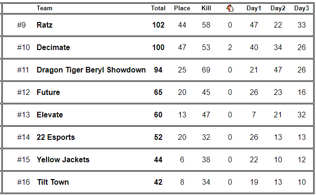The width and height of the screenshot is (316, 195).
Task: Select the Day3 column header
Action: click(301, 8)
